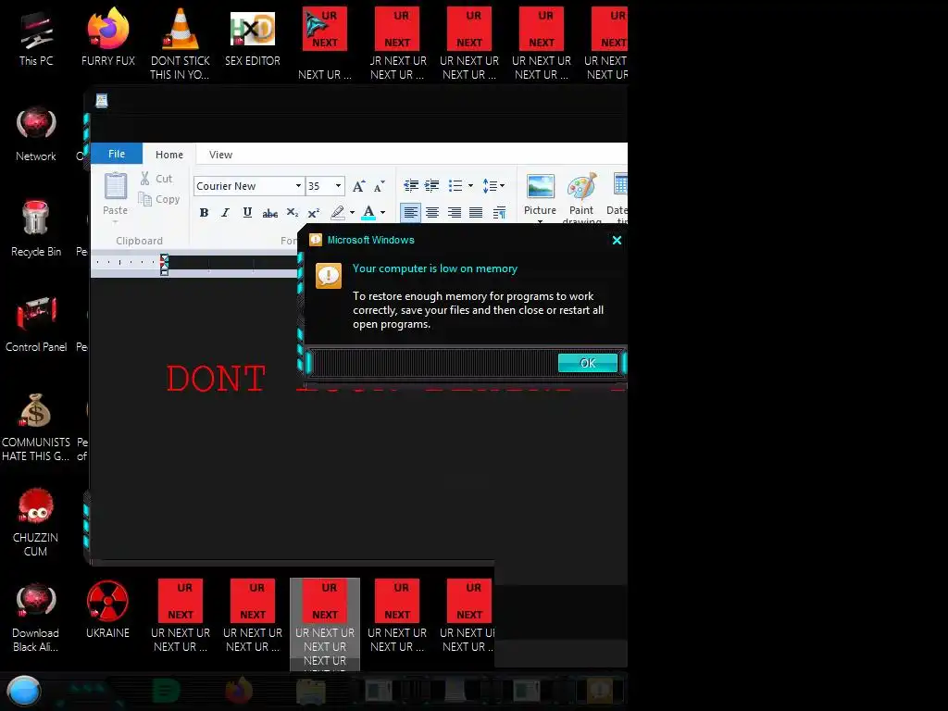Apply the text highlight color marker

click(338, 212)
